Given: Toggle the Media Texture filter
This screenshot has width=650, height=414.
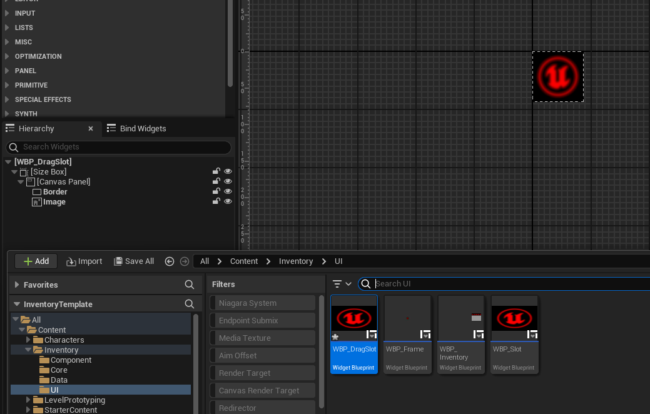Looking at the screenshot, I should click(263, 338).
